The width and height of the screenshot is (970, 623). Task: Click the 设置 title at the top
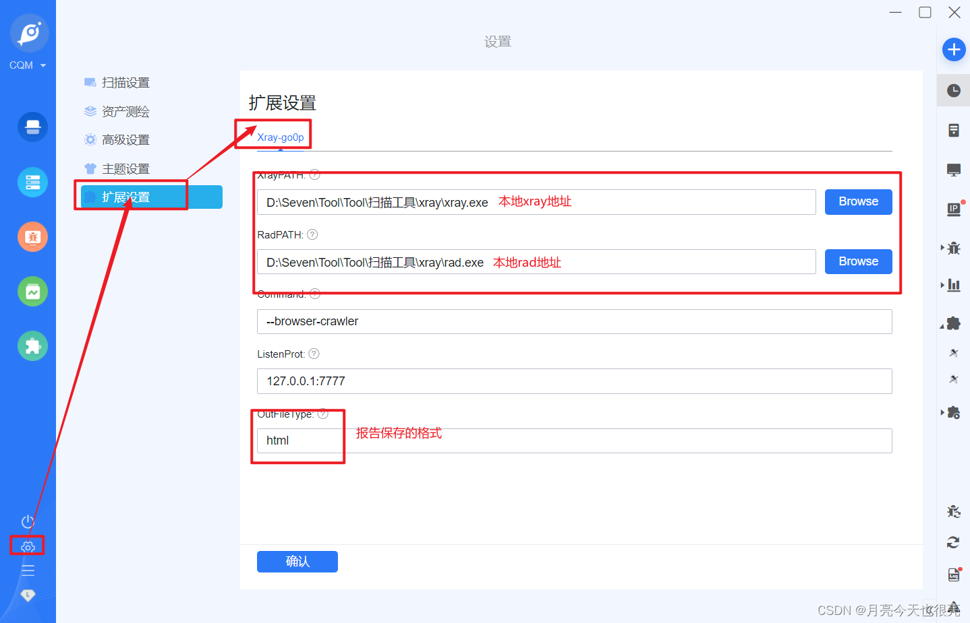pos(498,42)
